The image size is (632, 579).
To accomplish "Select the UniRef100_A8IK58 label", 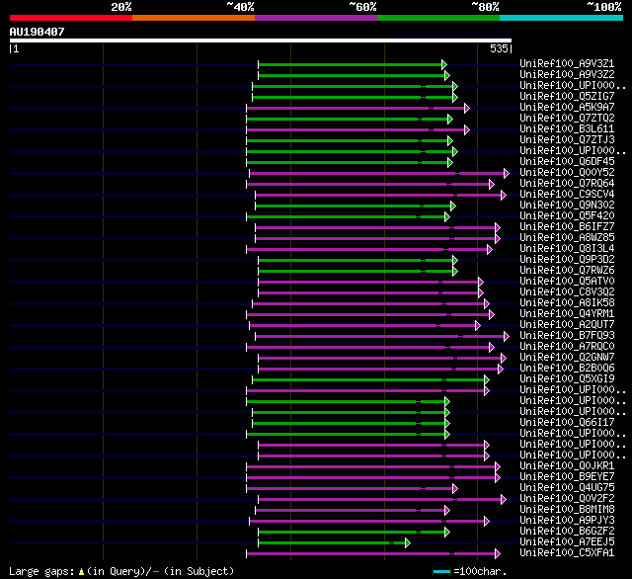I will [567, 303].
